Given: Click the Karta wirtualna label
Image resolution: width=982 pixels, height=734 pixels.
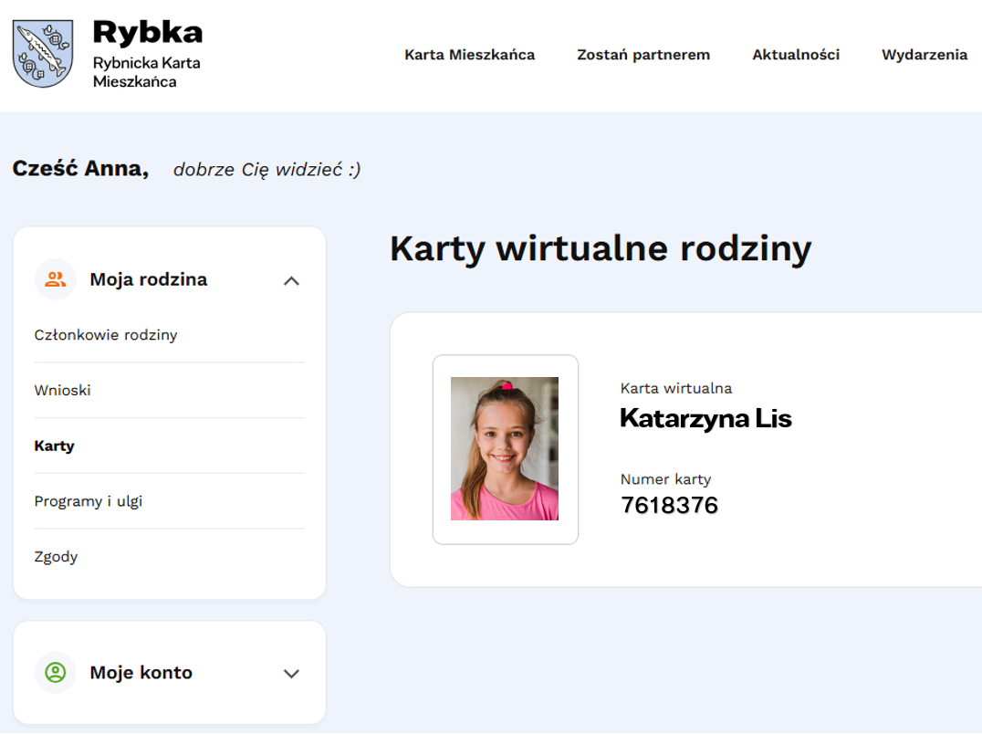Looking at the screenshot, I should (x=676, y=388).
